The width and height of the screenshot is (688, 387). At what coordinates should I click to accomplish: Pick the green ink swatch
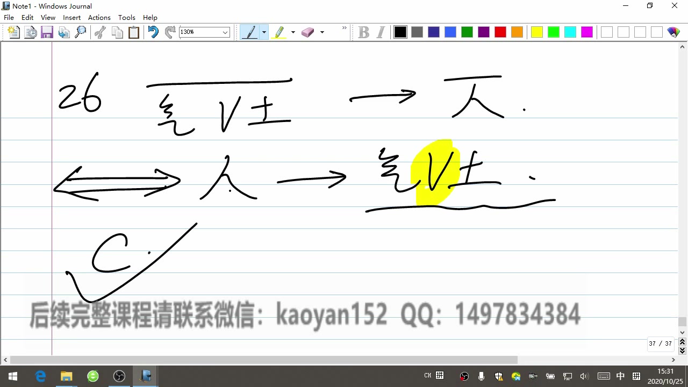tap(467, 32)
